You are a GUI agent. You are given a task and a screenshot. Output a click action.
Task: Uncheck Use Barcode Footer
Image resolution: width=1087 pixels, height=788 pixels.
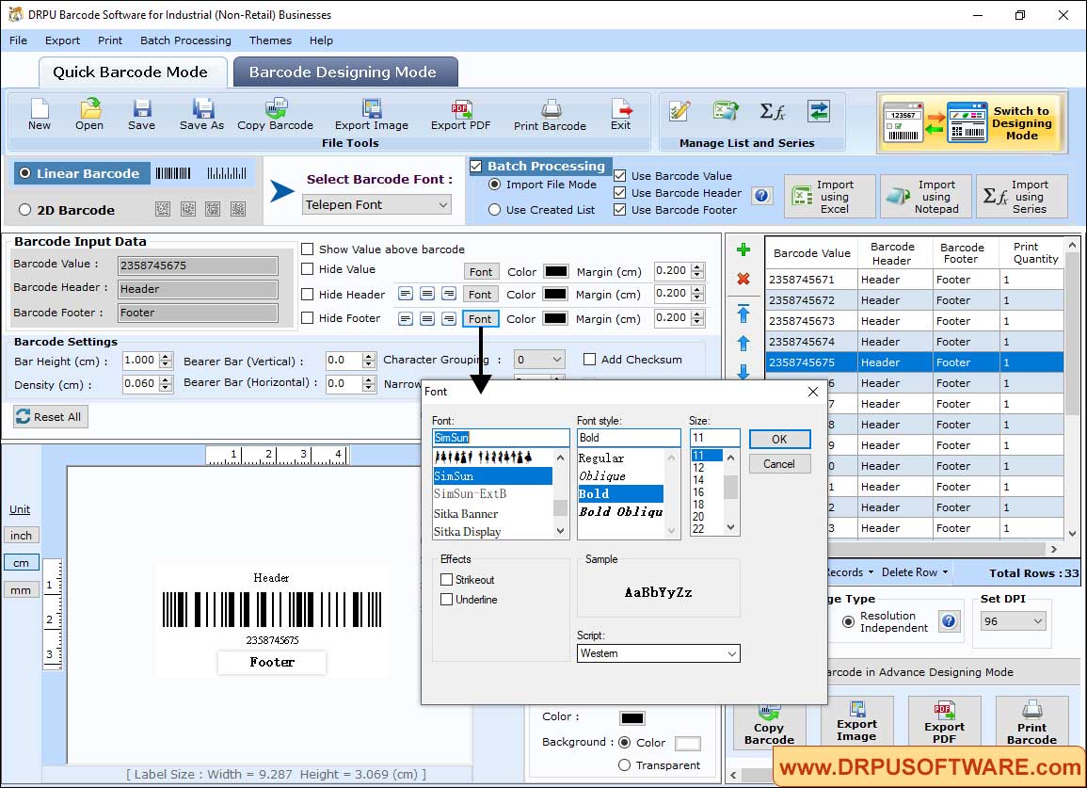620,210
